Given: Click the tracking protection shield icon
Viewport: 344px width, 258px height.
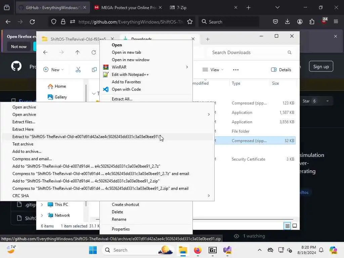Looking at the screenshot, I should tap(54, 22).
